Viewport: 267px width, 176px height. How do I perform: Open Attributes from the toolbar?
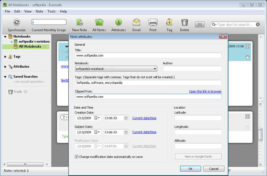[119, 22]
